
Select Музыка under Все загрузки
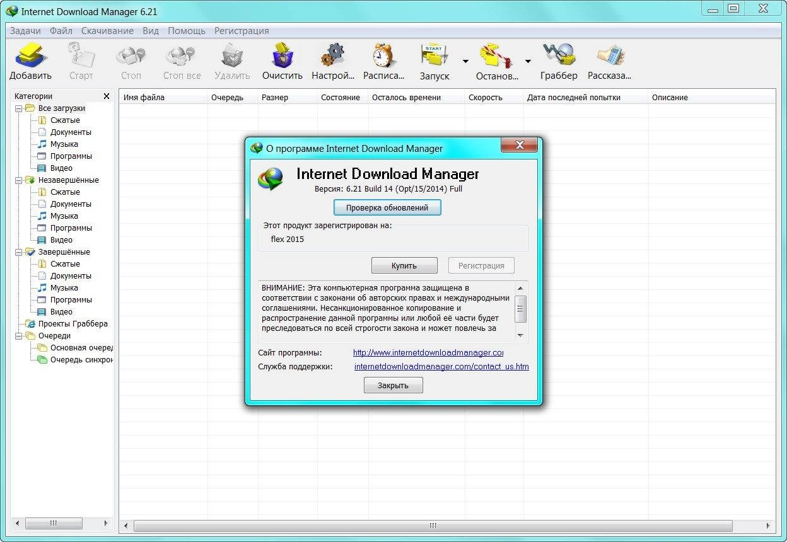(64, 144)
